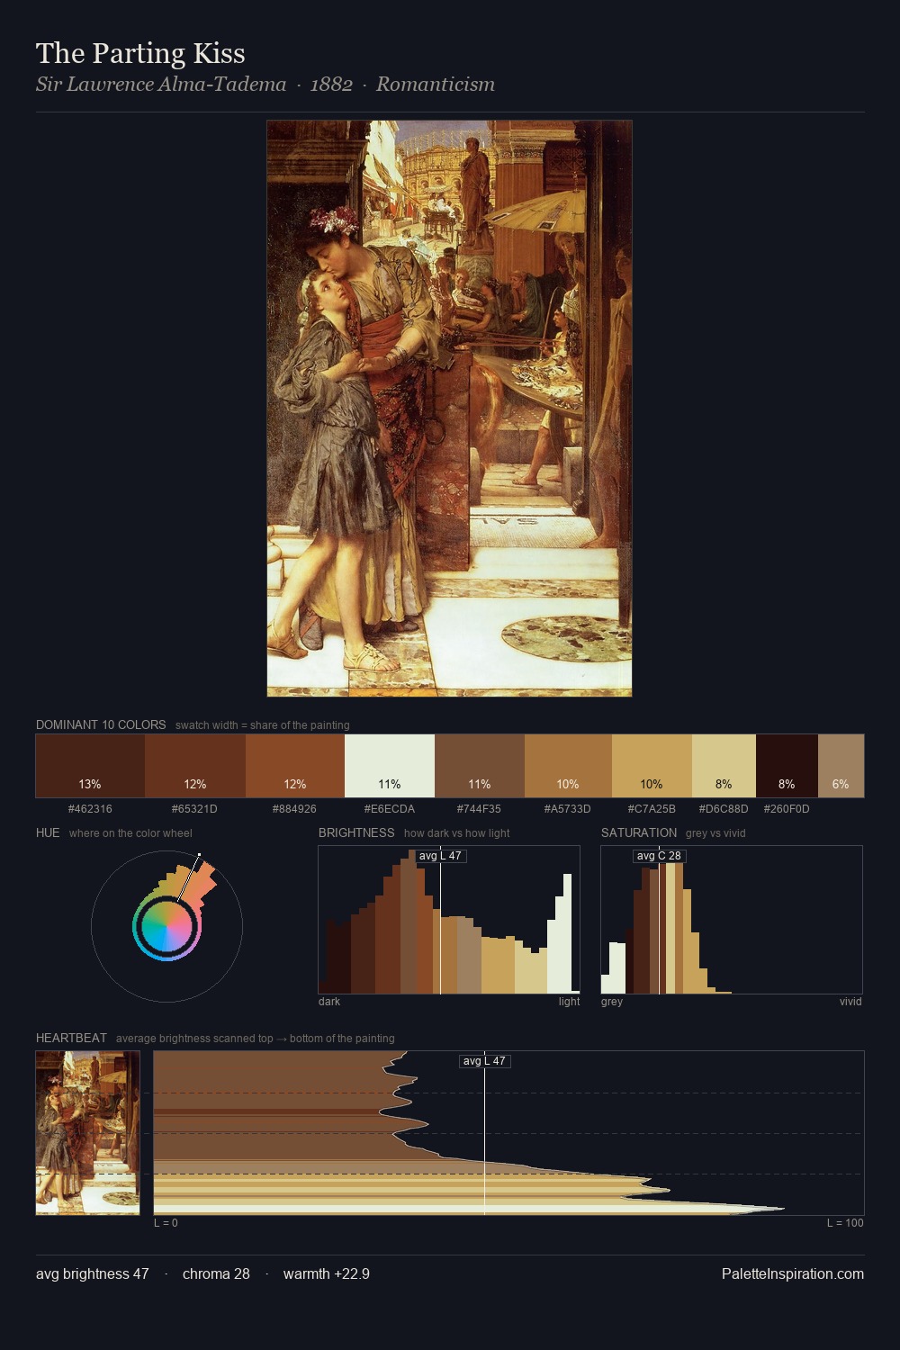The height and width of the screenshot is (1350, 900).
Task: Click the hex code text "#E6ECDA"
Action: [x=390, y=809]
